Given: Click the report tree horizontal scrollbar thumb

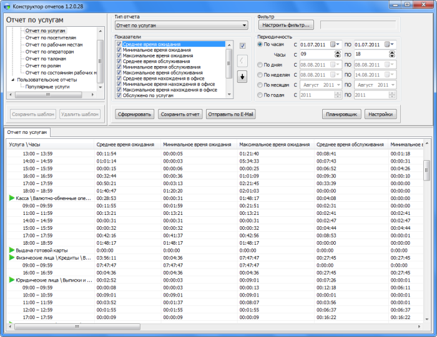Looking at the screenshot, I should 48,95.
